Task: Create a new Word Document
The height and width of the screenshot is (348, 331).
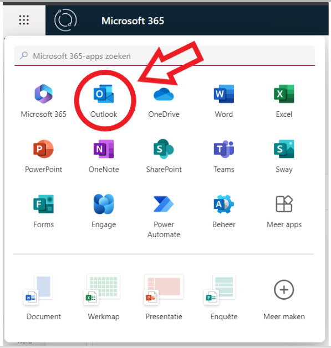Action: tap(43, 298)
